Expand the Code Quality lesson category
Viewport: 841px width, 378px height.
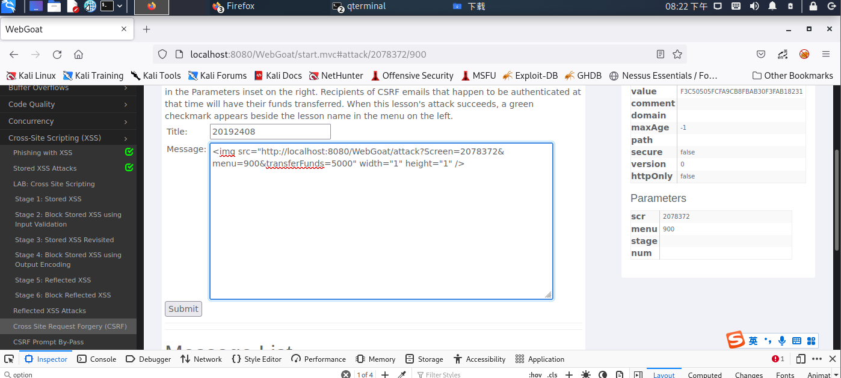point(68,104)
